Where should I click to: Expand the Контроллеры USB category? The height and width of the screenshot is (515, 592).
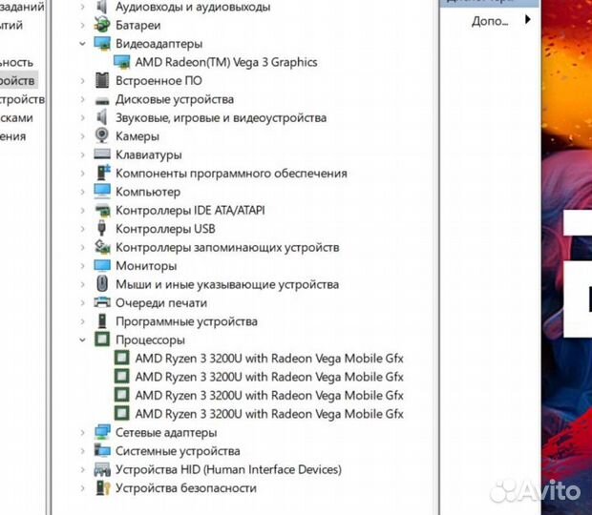click(x=82, y=229)
